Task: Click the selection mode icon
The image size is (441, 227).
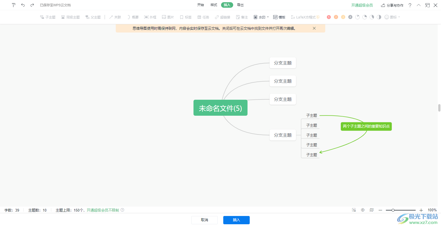Action: pos(354,210)
